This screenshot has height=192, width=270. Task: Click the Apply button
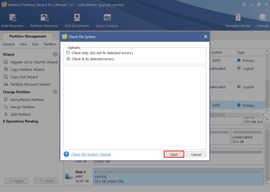pos(17,181)
